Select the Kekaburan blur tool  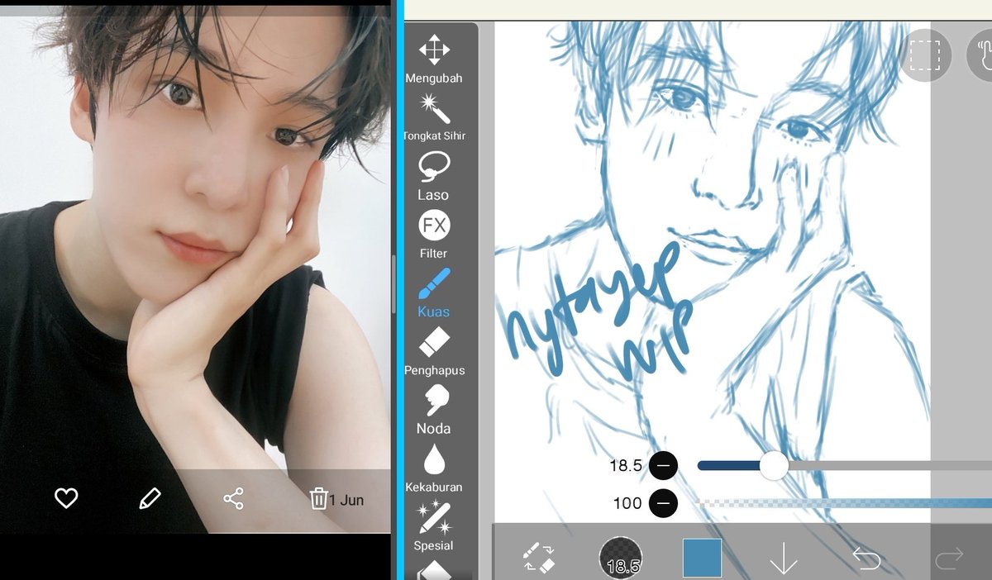(434, 468)
